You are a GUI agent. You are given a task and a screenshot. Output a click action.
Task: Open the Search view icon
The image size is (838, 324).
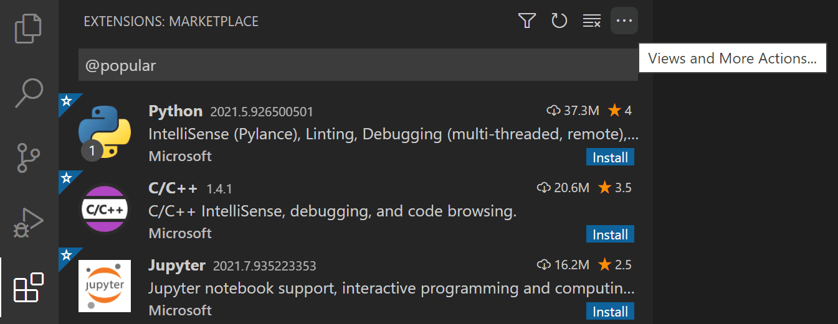click(x=29, y=93)
